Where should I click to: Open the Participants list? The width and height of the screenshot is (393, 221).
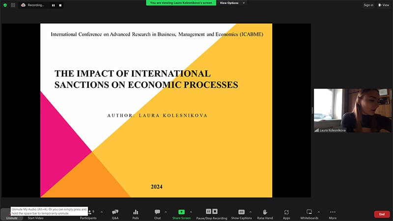[88, 214]
